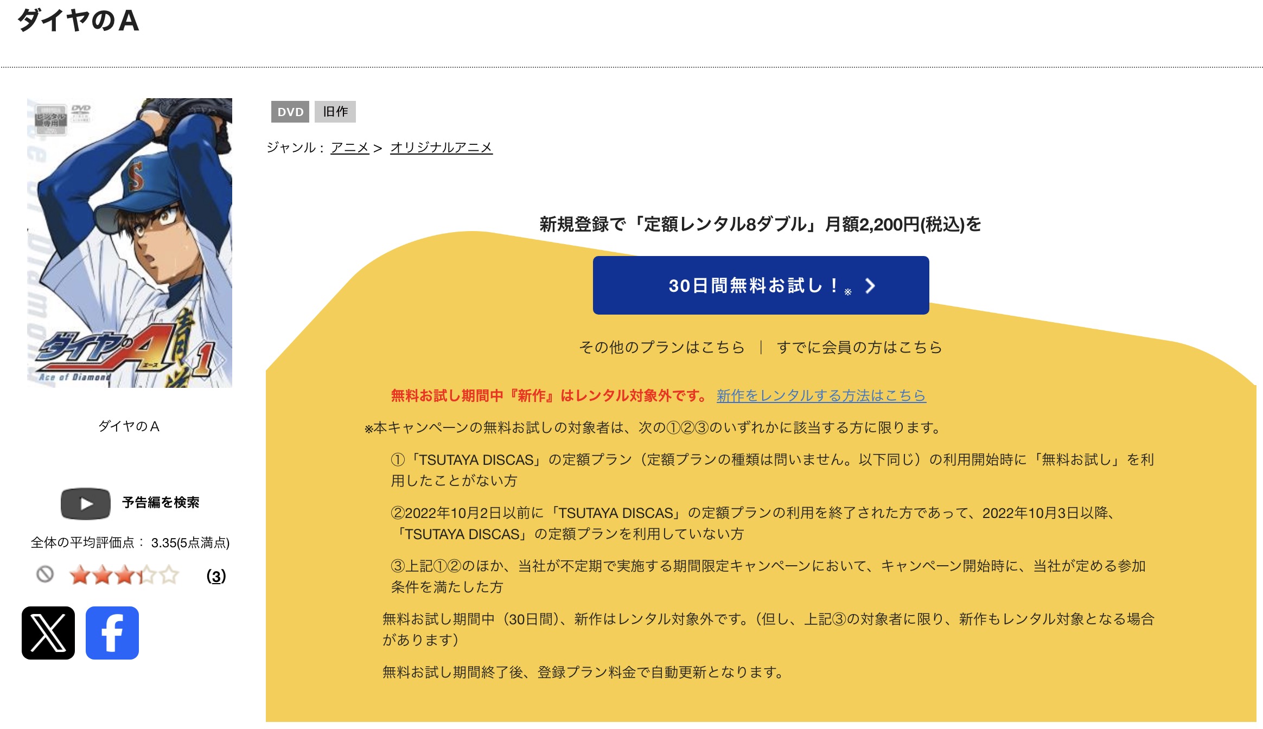Click the trailer search play icon

pos(86,504)
